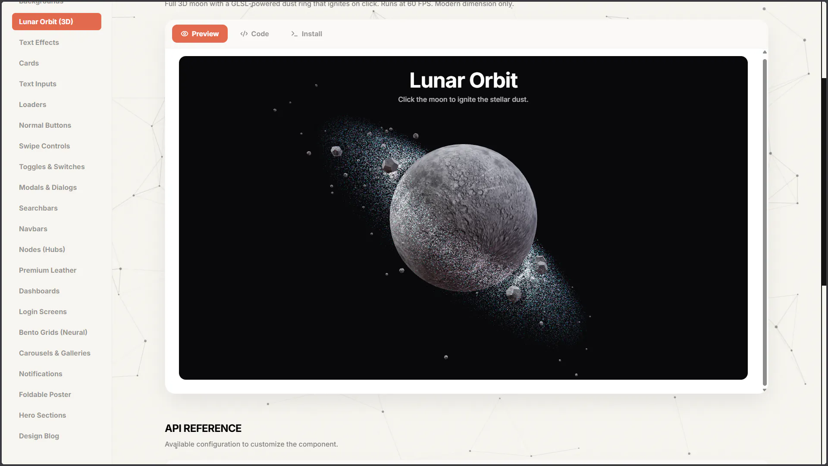Click the API REFERENCE heading

[x=203, y=428]
